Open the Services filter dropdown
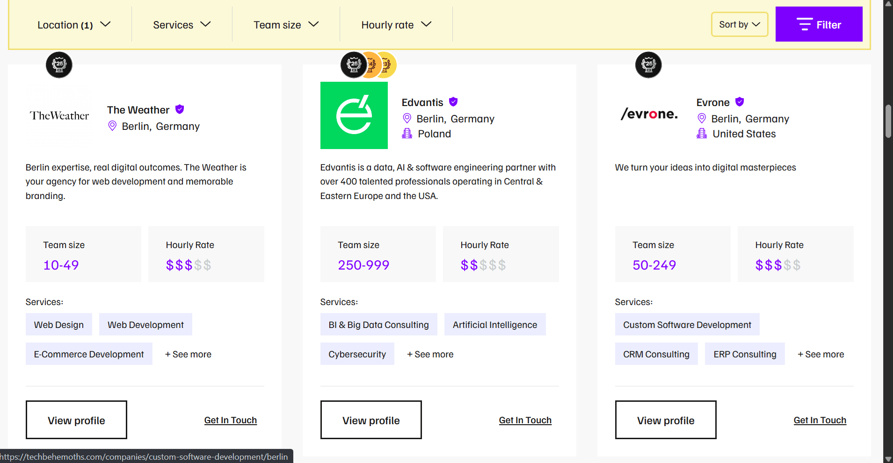 (182, 25)
